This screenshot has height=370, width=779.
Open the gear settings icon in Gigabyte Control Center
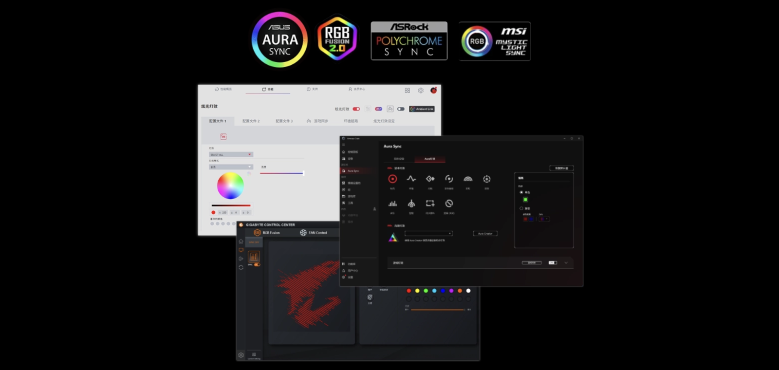241,355
